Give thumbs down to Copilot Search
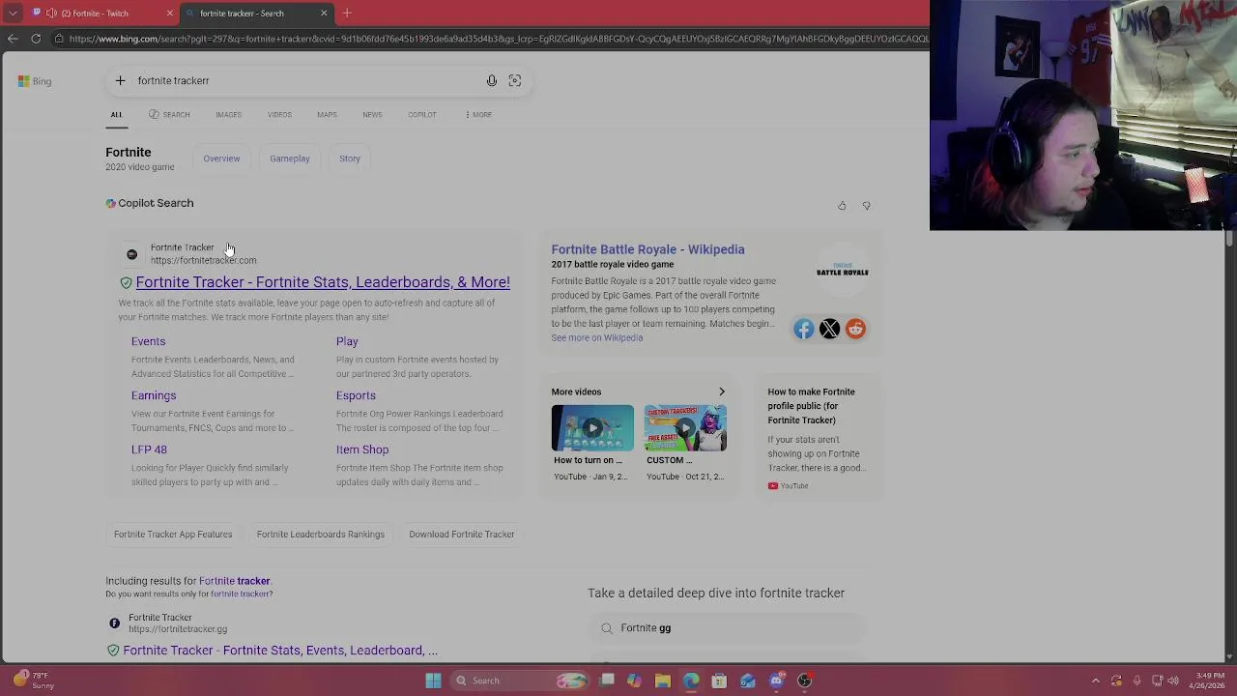This screenshot has height=696, width=1237. [867, 206]
